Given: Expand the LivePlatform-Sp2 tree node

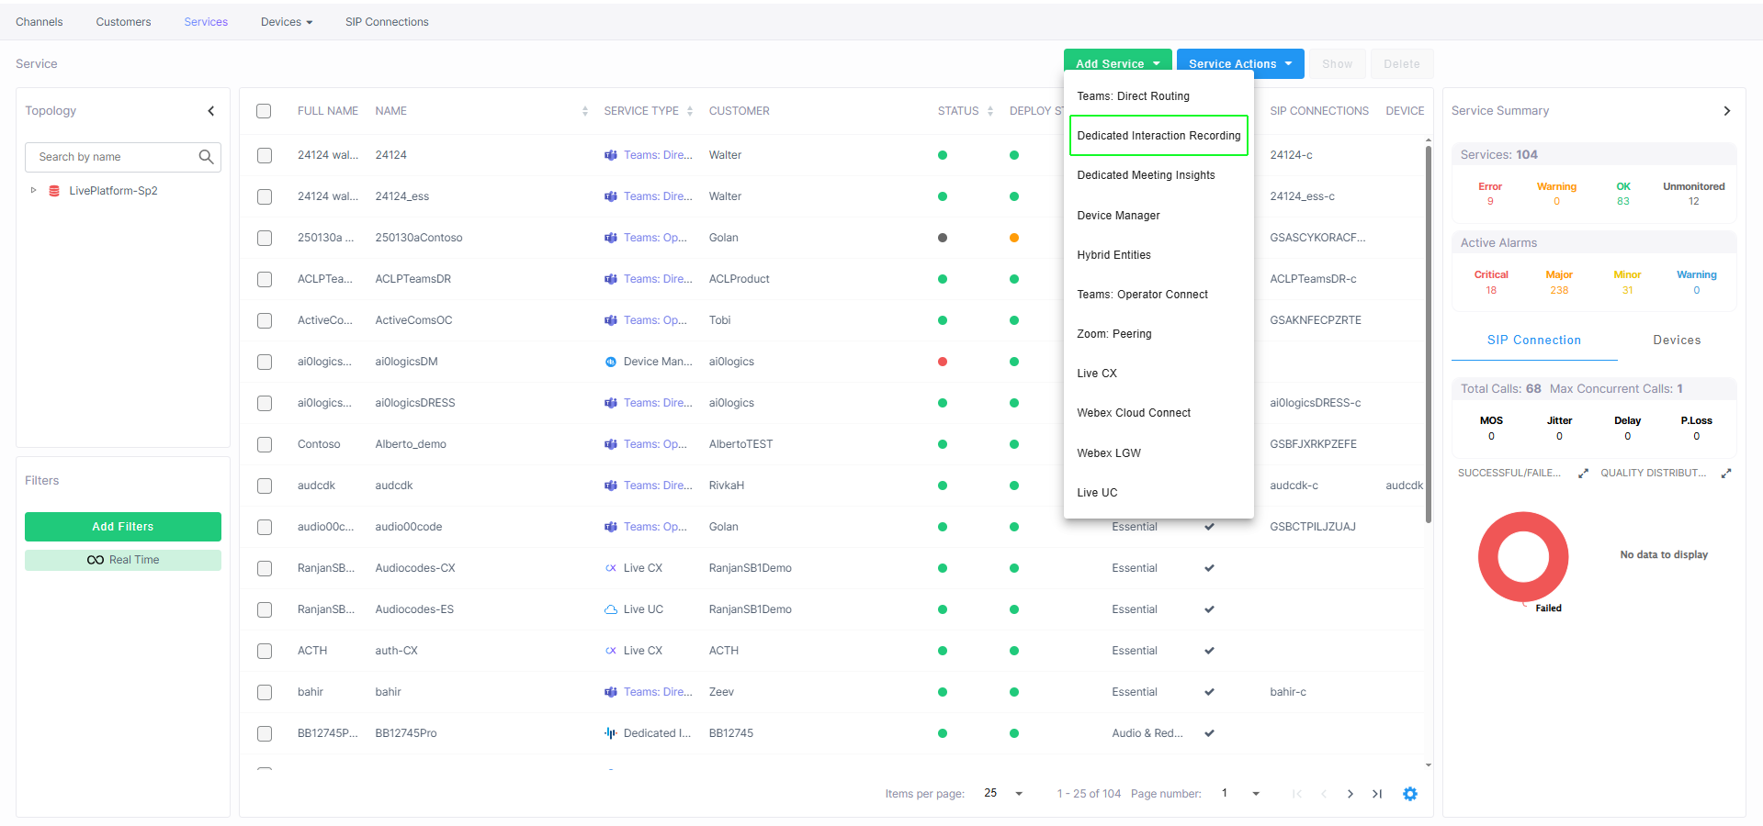Looking at the screenshot, I should 34,191.
